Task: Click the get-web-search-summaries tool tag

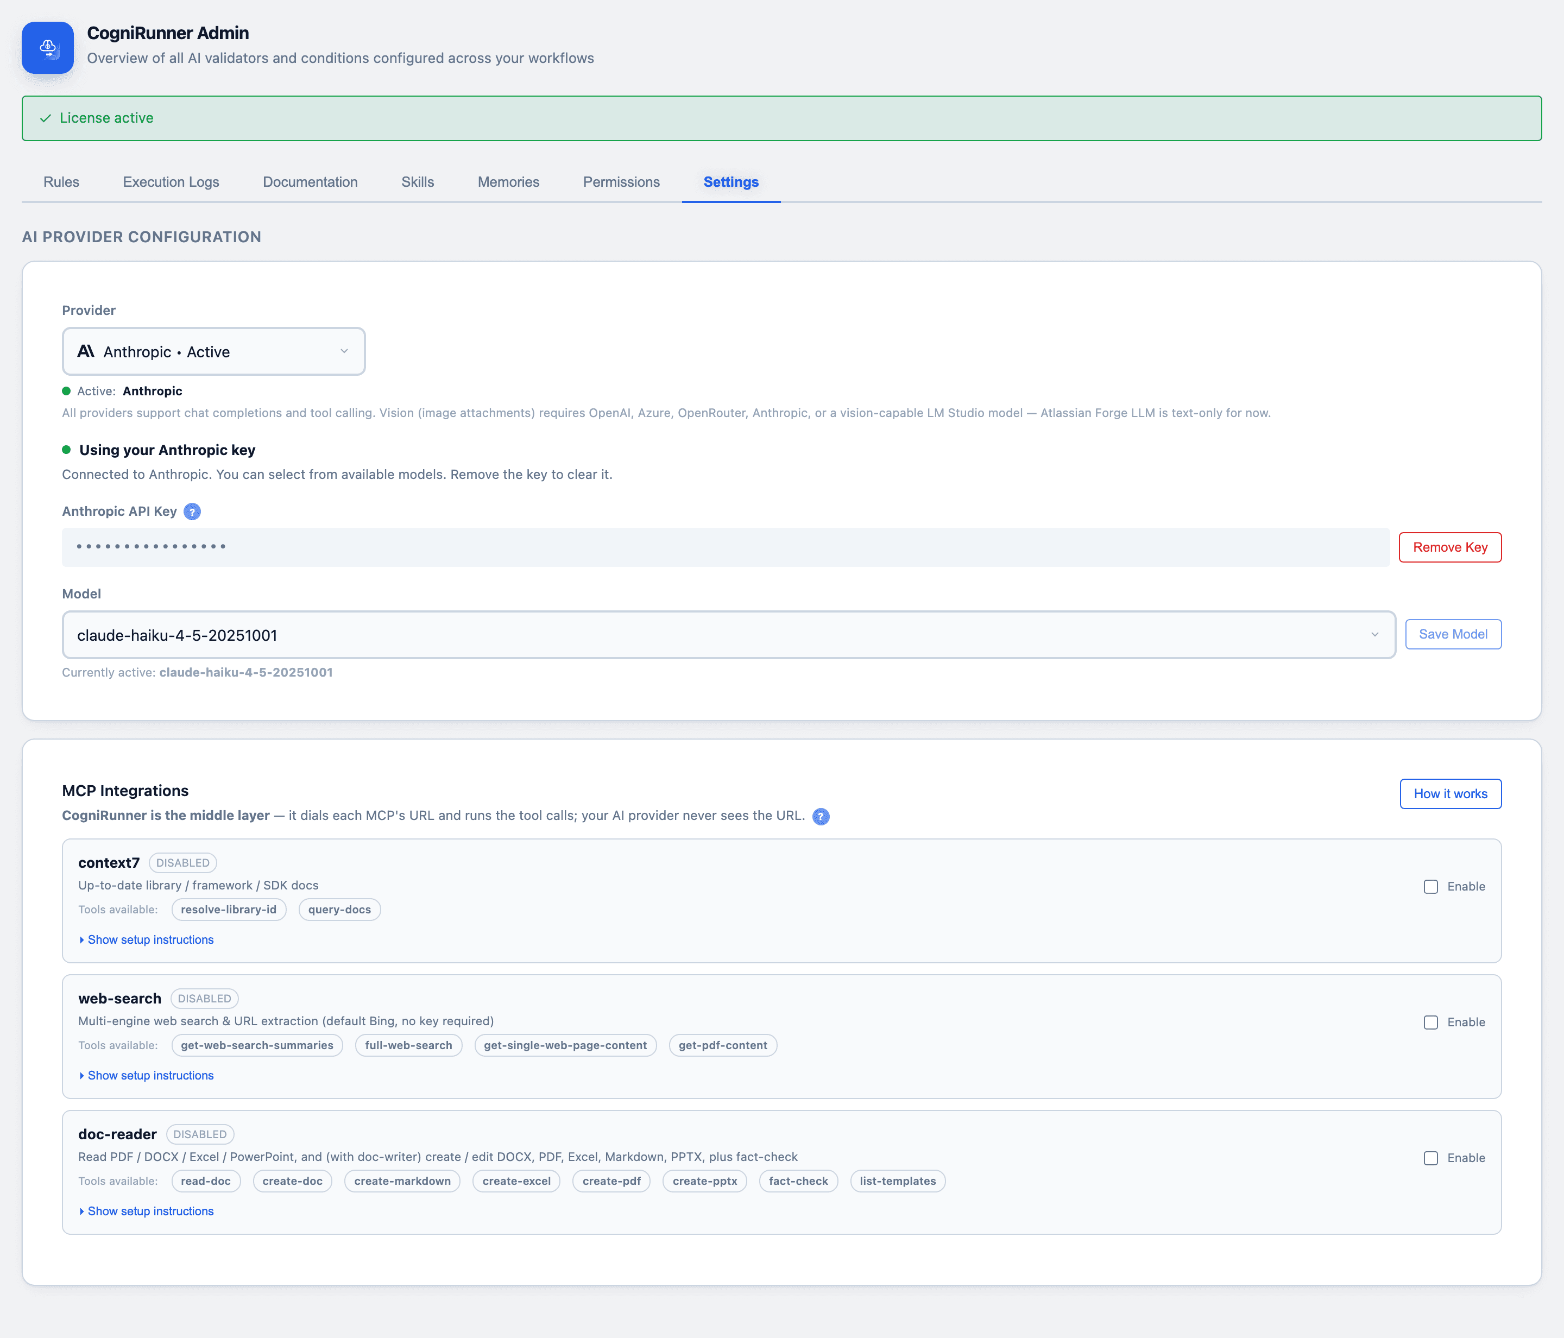Action: [257, 1045]
